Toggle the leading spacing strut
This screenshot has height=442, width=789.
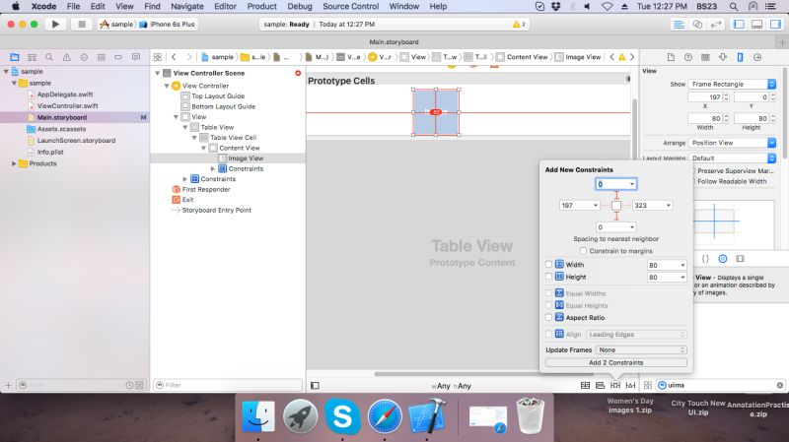pos(606,206)
